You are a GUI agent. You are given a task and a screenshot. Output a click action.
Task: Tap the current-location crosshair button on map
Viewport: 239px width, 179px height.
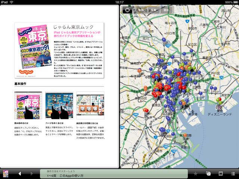127,10
